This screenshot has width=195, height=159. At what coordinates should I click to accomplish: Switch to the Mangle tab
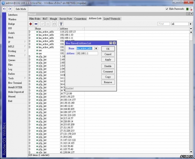(54, 19)
